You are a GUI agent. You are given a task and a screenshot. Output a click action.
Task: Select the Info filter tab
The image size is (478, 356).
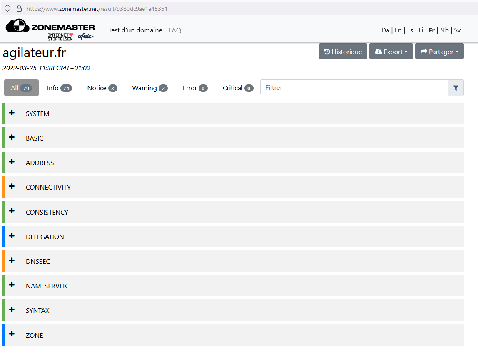(x=59, y=88)
